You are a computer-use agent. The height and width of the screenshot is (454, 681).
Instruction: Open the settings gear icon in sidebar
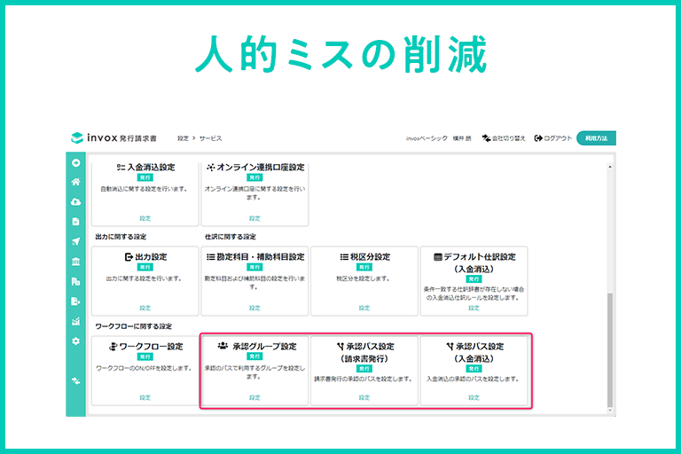point(76,341)
